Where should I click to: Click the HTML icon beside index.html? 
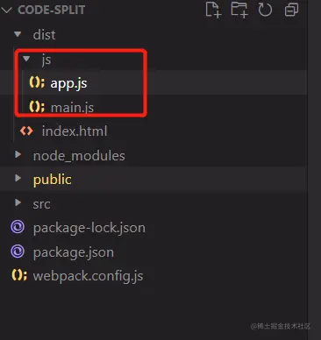tap(26, 131)
